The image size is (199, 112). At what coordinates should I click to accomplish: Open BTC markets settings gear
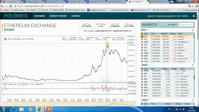point(192,30)
